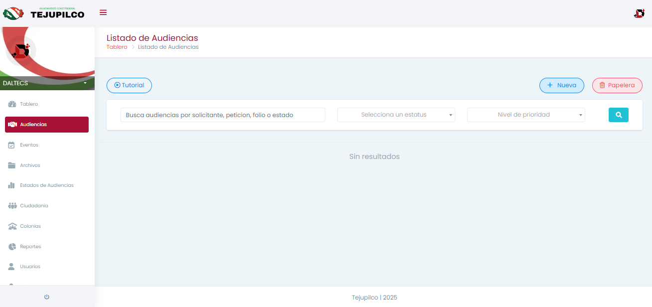Click the Colonias sidebar icon
The image size is (652, 307).
point(12,226)
